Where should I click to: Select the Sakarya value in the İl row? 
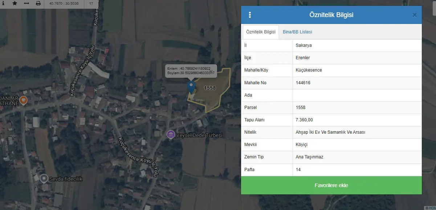[304, 45]
